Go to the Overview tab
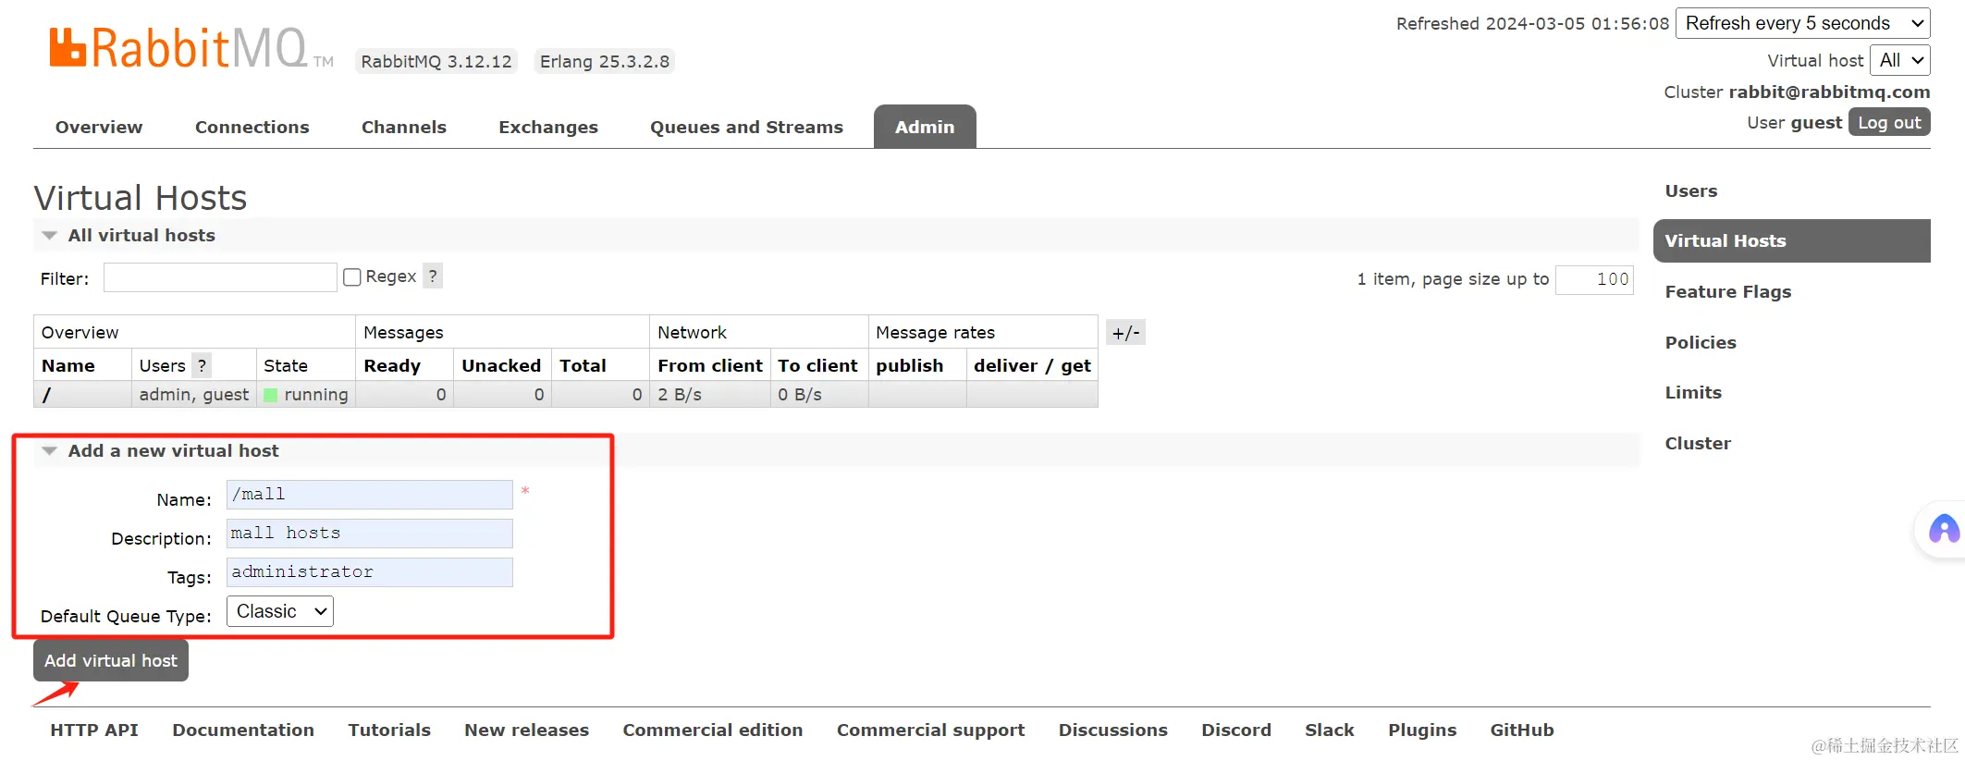The image size is (1965, 761). [x=99, y=127]
